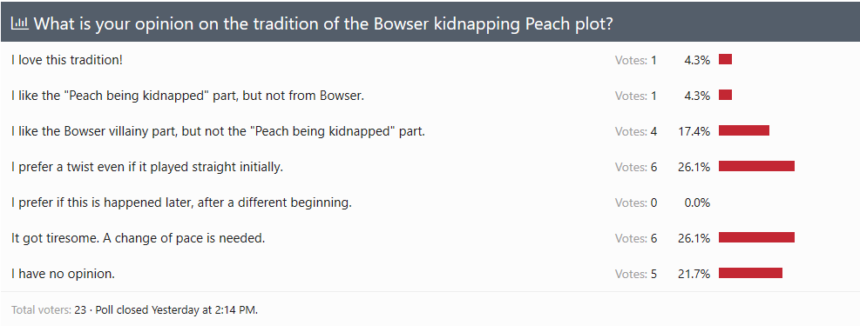Screen dimensions: 860x332
Task: Click the poll bar chart icon in header
Action: click(x=20, y=23)
